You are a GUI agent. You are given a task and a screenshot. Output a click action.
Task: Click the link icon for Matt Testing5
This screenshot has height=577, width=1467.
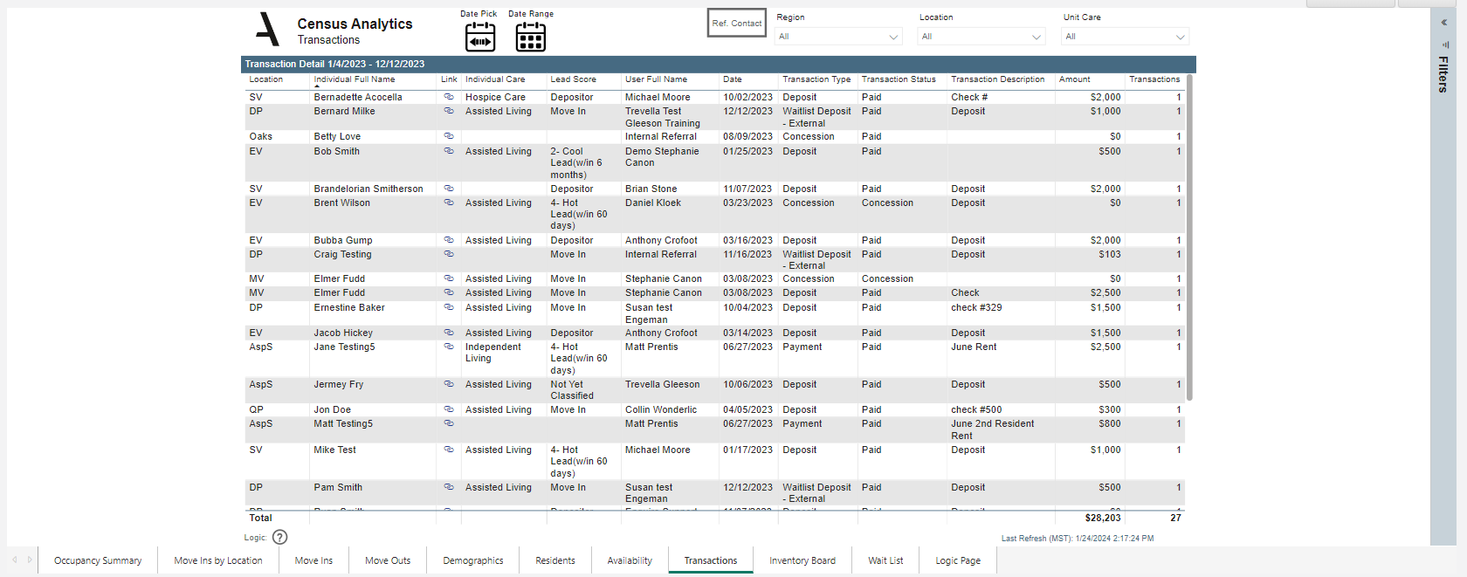[449, 423]
